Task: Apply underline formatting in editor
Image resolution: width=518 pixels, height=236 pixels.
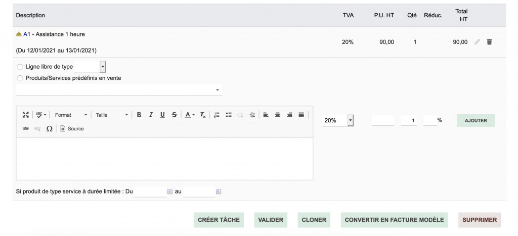Action: coord(162,115)
